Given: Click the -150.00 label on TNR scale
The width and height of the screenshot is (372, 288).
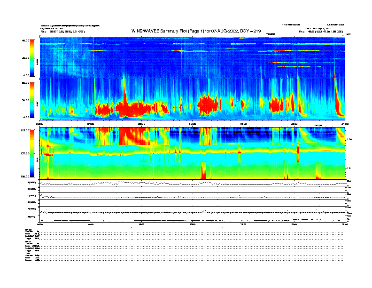Looking at the screenshot, I should click(25, 176).
